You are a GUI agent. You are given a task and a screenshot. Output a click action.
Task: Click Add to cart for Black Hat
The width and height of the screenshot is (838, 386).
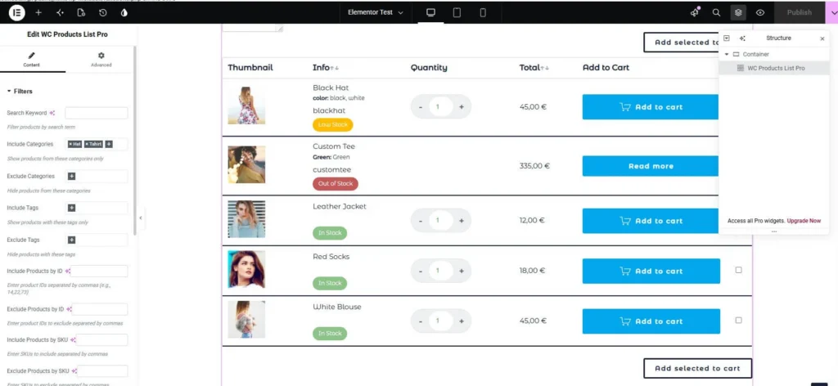click(x=651, y=107)
